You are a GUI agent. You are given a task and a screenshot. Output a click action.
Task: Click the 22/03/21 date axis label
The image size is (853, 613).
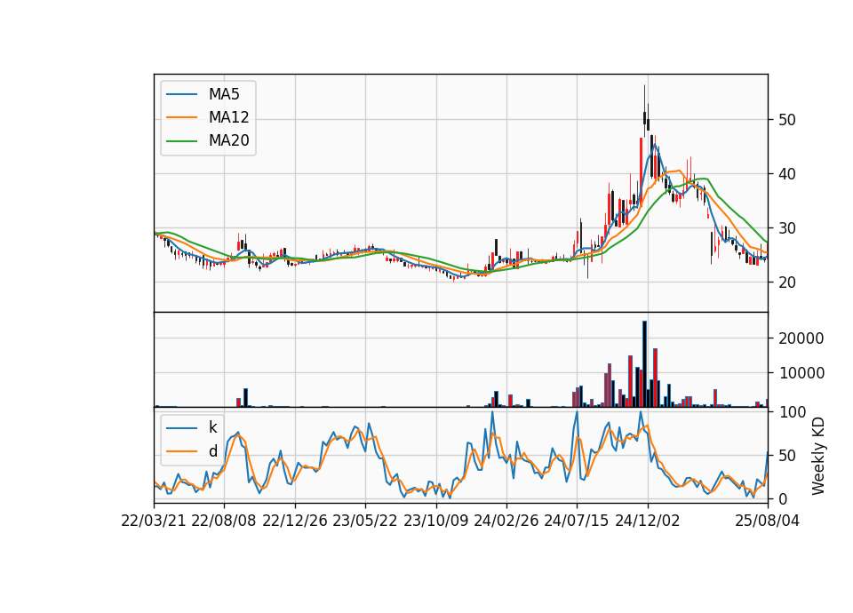click(x=154, y=521)
